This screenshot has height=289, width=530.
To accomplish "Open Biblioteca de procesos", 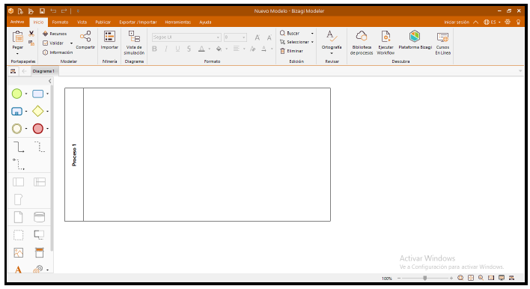I will coord(362,42).
